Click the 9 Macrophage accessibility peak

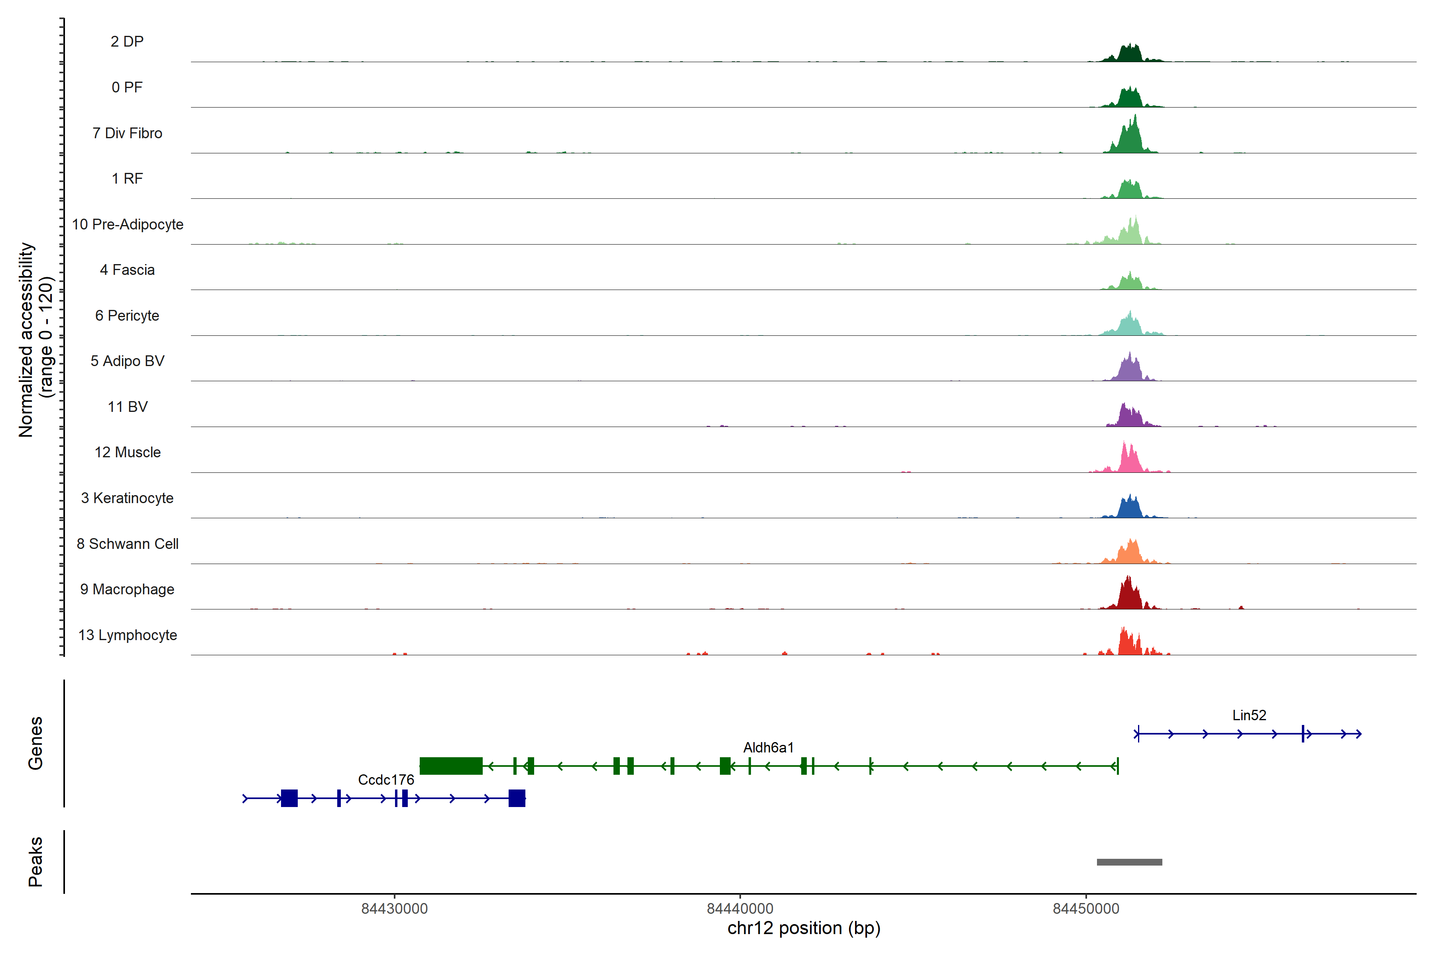click(x=1129, y=597)
